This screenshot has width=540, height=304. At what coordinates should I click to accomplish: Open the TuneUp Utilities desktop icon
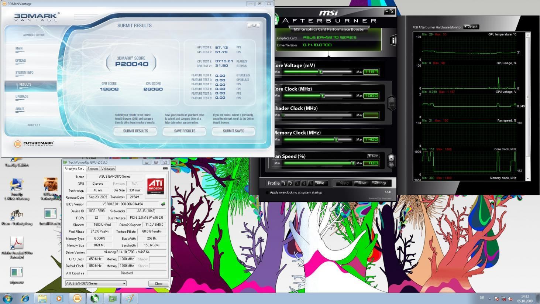pos(17,163)
